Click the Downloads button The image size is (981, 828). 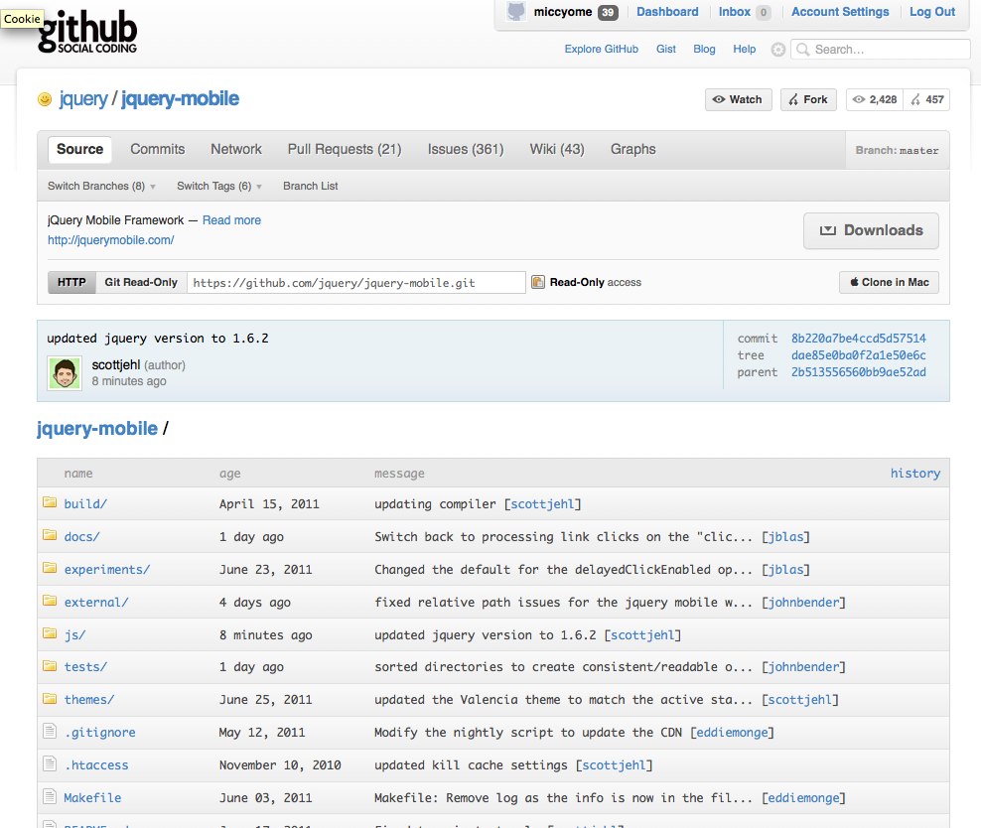tap(871, 230)
